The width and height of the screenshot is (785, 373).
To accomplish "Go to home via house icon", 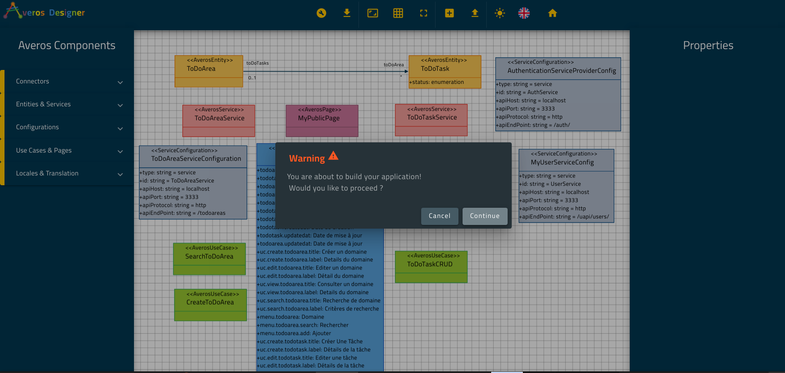I will [552, 13].
